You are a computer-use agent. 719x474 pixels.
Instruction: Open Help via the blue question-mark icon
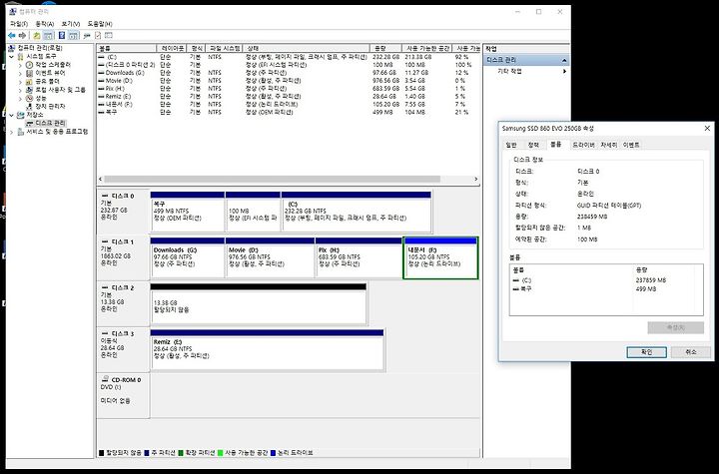tap(62, 35)
